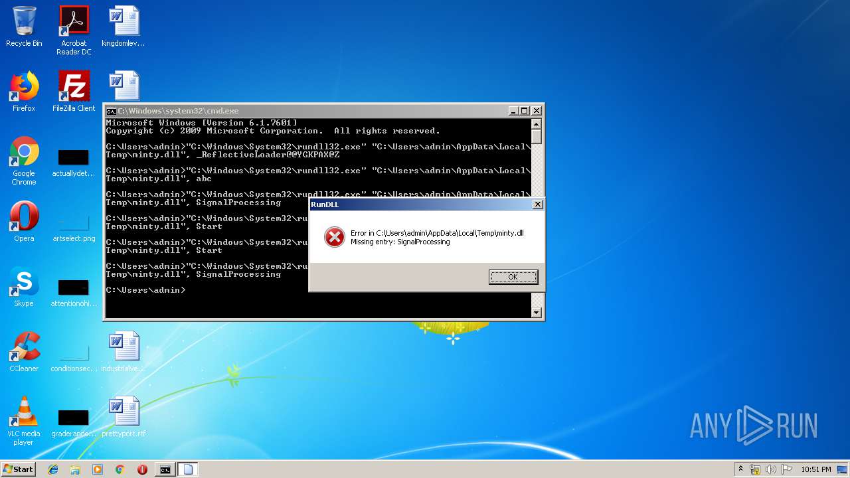Screen dimensions: 850x478
Task: Click the 'Missing entry: SignalProcessing' message
Action: click(x=400, y=242)
